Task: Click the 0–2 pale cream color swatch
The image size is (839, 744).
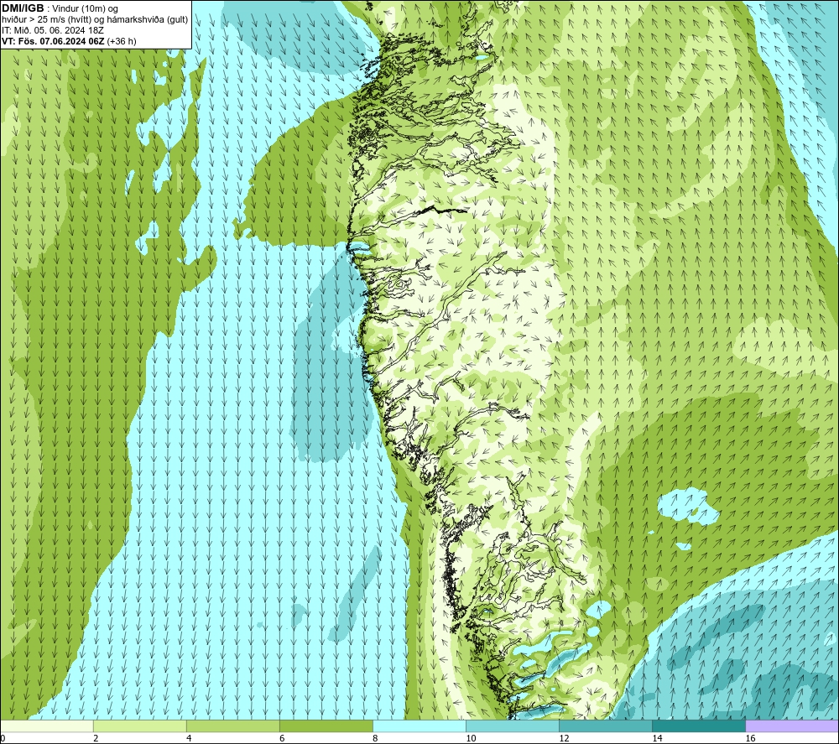Action: [47, 726]
